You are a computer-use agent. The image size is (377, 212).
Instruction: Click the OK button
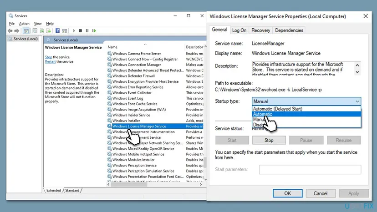pyautogui.click(x=288, y=193)
